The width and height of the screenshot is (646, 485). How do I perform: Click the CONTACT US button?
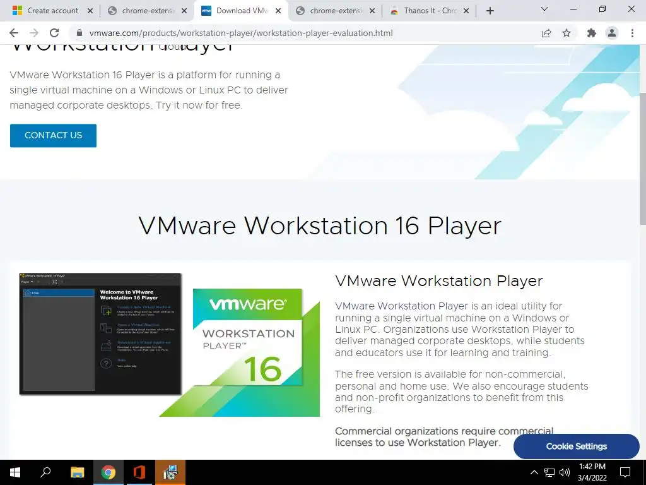click(x=53, y=135)
